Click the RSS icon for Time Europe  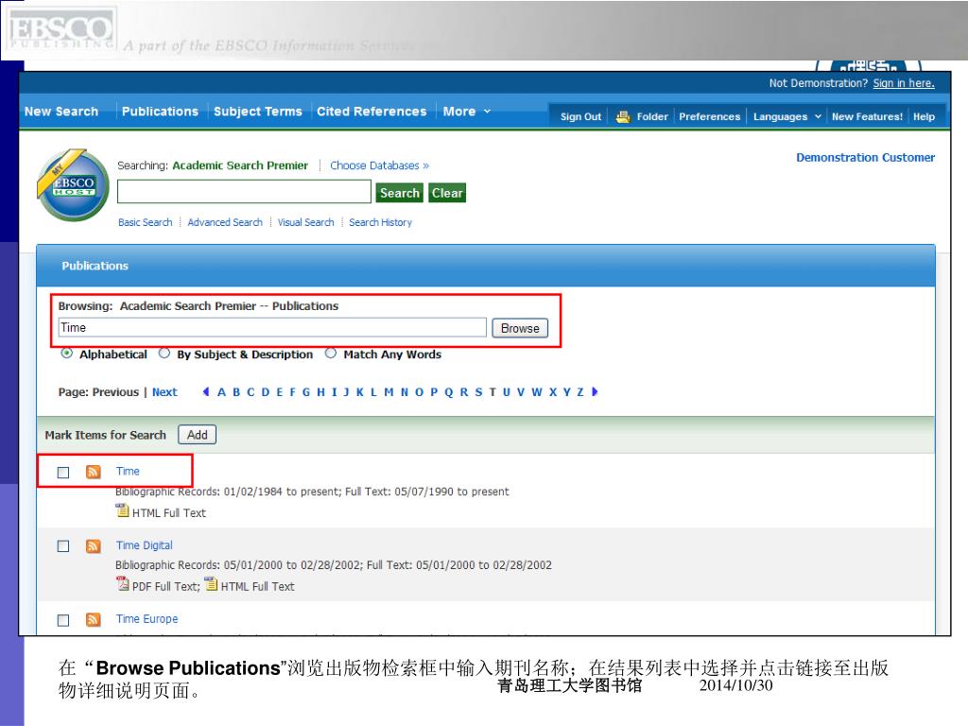point(94,620)
